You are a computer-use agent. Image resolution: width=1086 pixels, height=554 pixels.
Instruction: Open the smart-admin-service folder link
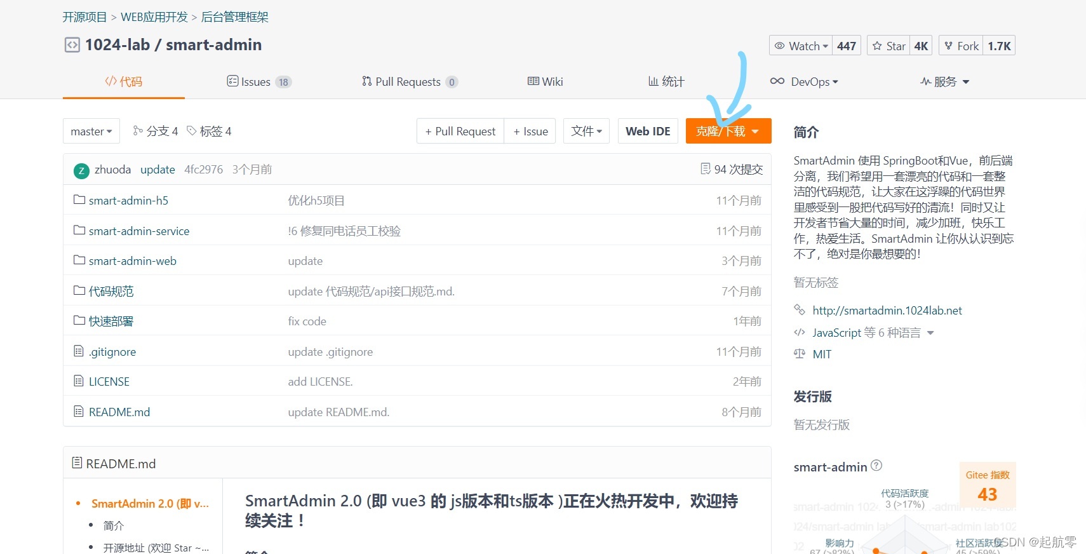coord(139,231)
